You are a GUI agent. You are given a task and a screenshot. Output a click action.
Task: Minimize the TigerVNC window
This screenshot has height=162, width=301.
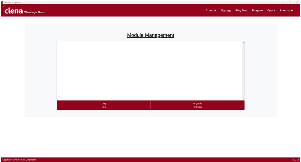(283, 2)
